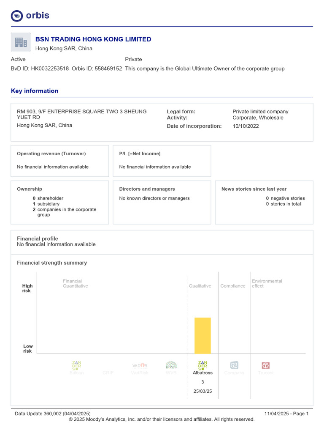Image resolution: width=324 pixels, height=433 pixels.
Task: Click the 1 subsidiary entry
Action: (46, 204)
